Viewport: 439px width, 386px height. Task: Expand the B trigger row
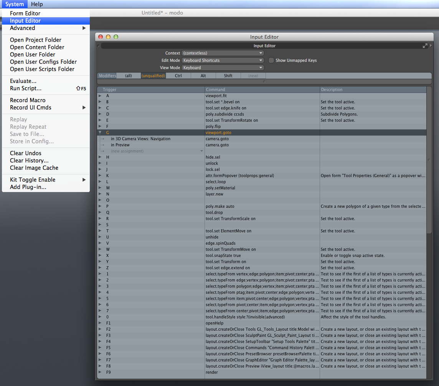click(x=100, y=102)
